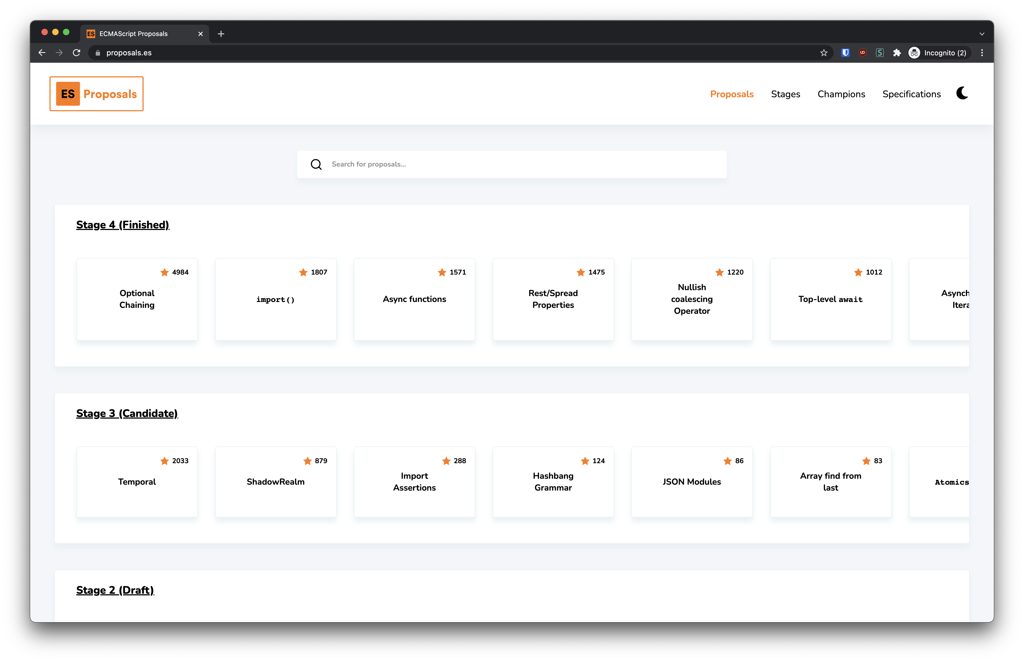
Task: Open the uBlock Origin extension icon
Action: pos(863,52)
